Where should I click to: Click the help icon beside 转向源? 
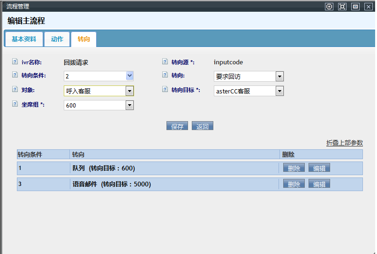point(165,62)
